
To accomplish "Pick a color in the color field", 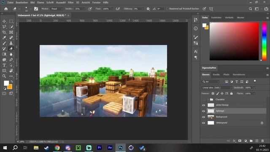I will [x=234, y=41].
